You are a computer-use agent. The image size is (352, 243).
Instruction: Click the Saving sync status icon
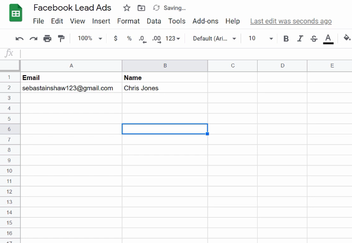156,8
